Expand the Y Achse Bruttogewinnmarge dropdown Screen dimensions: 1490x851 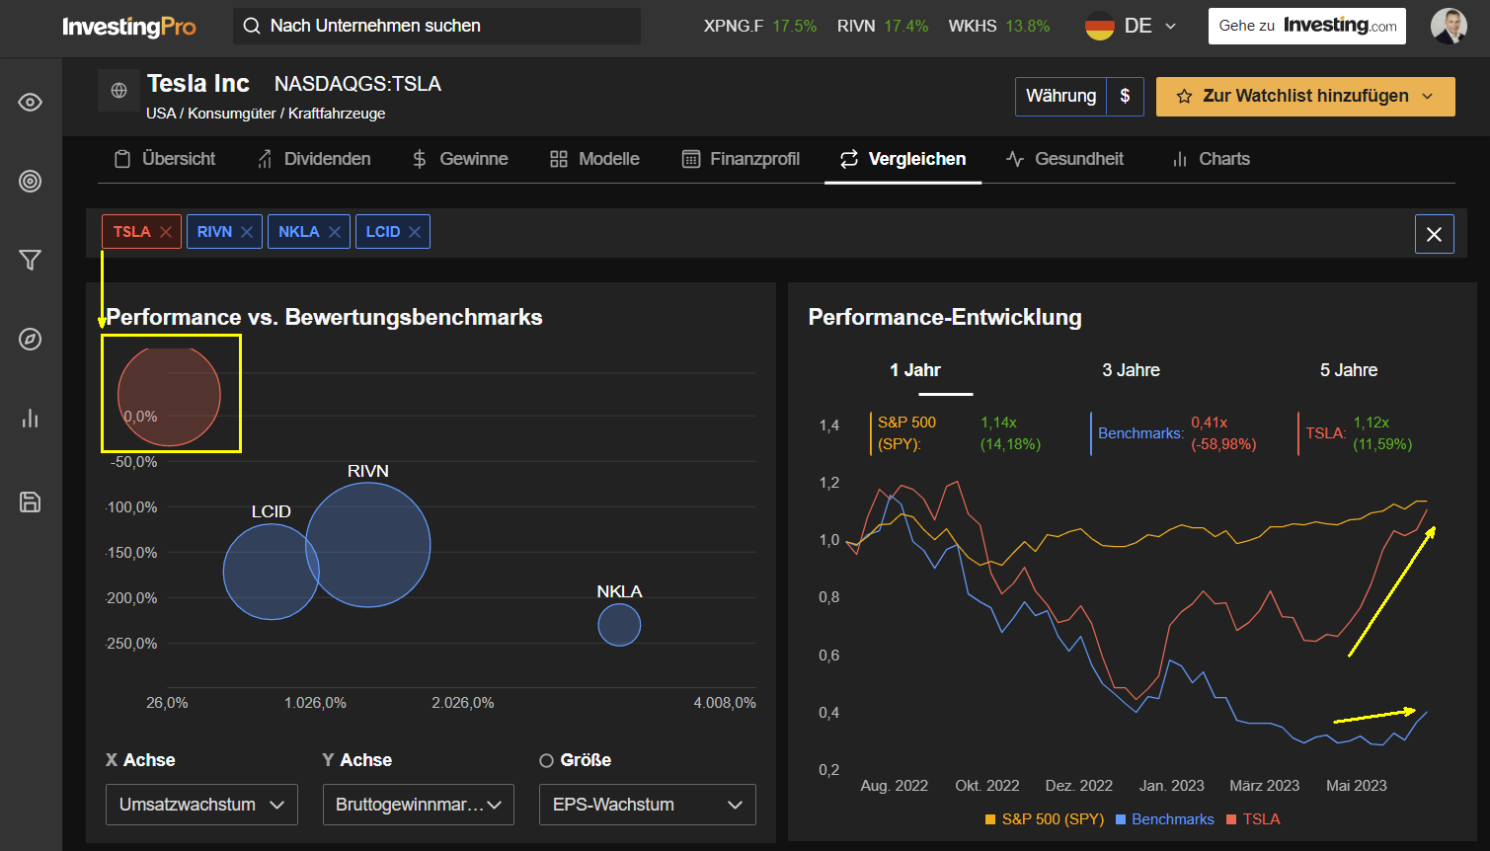click(x=419, y=805)
